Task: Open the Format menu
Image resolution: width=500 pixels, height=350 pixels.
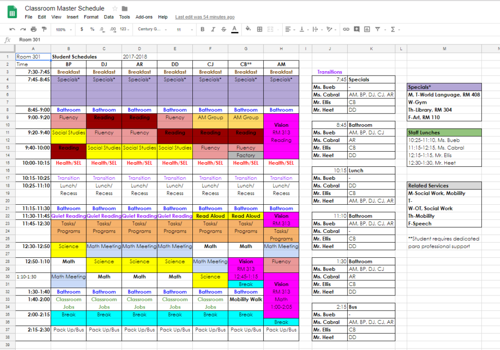Action: [91, 16]
